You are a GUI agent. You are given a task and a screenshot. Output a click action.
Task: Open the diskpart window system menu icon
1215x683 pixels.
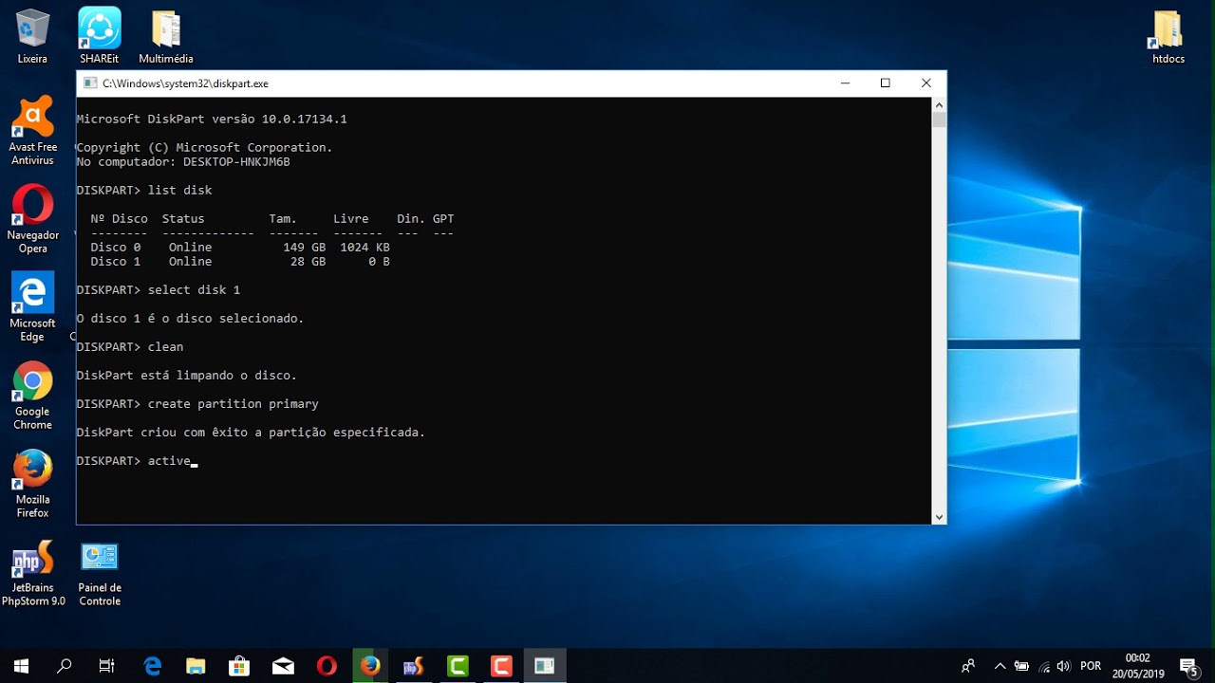90,83
